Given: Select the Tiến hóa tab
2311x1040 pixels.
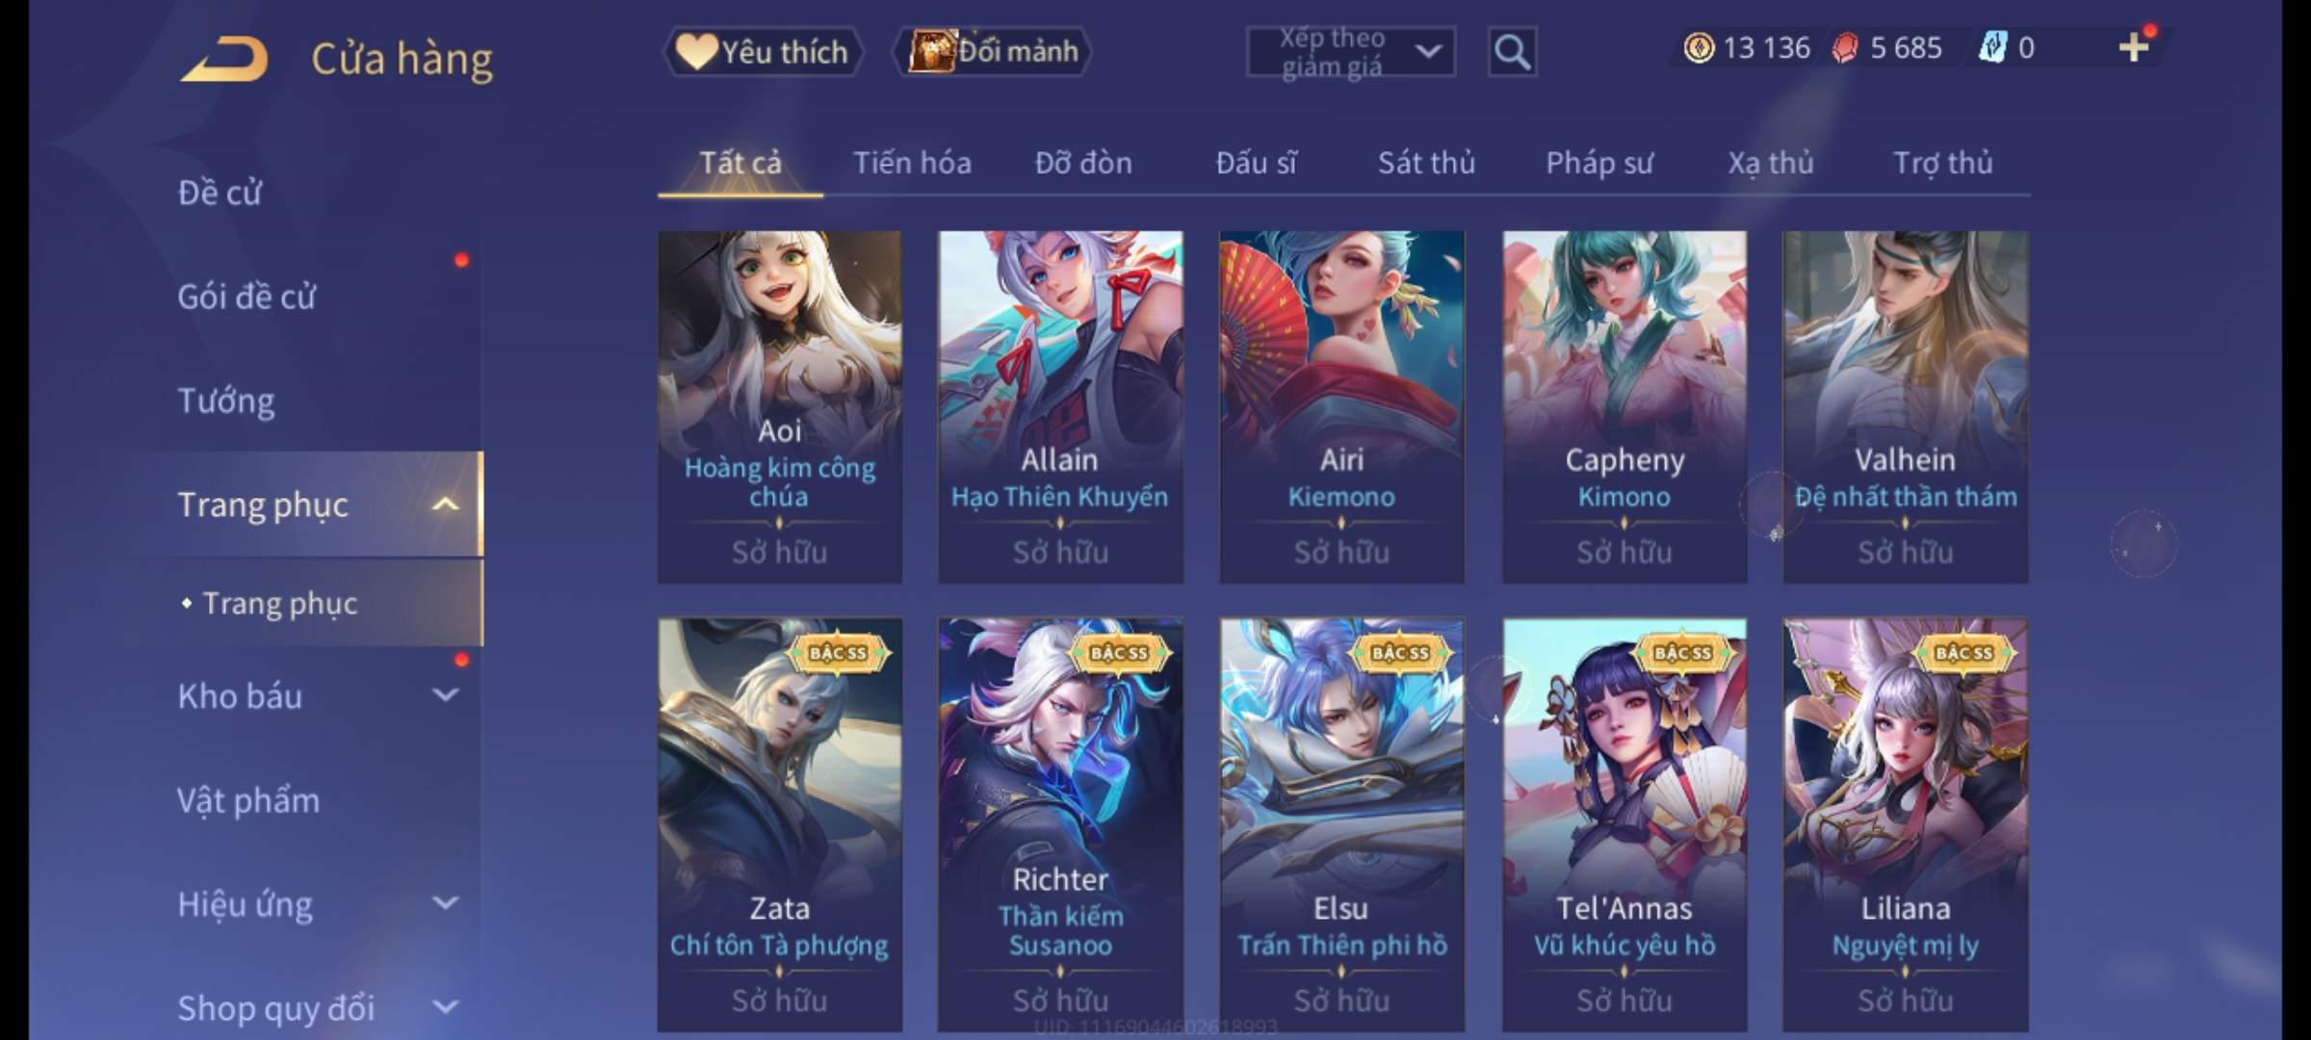Looking at the screenshot, I should point(912,163).
